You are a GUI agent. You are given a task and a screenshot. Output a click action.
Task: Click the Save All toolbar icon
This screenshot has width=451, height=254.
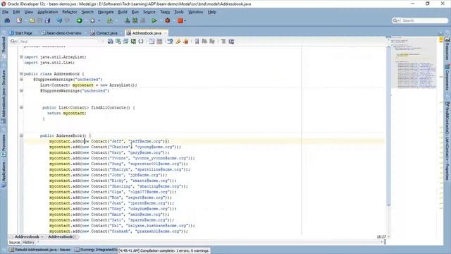coord(47,20)
